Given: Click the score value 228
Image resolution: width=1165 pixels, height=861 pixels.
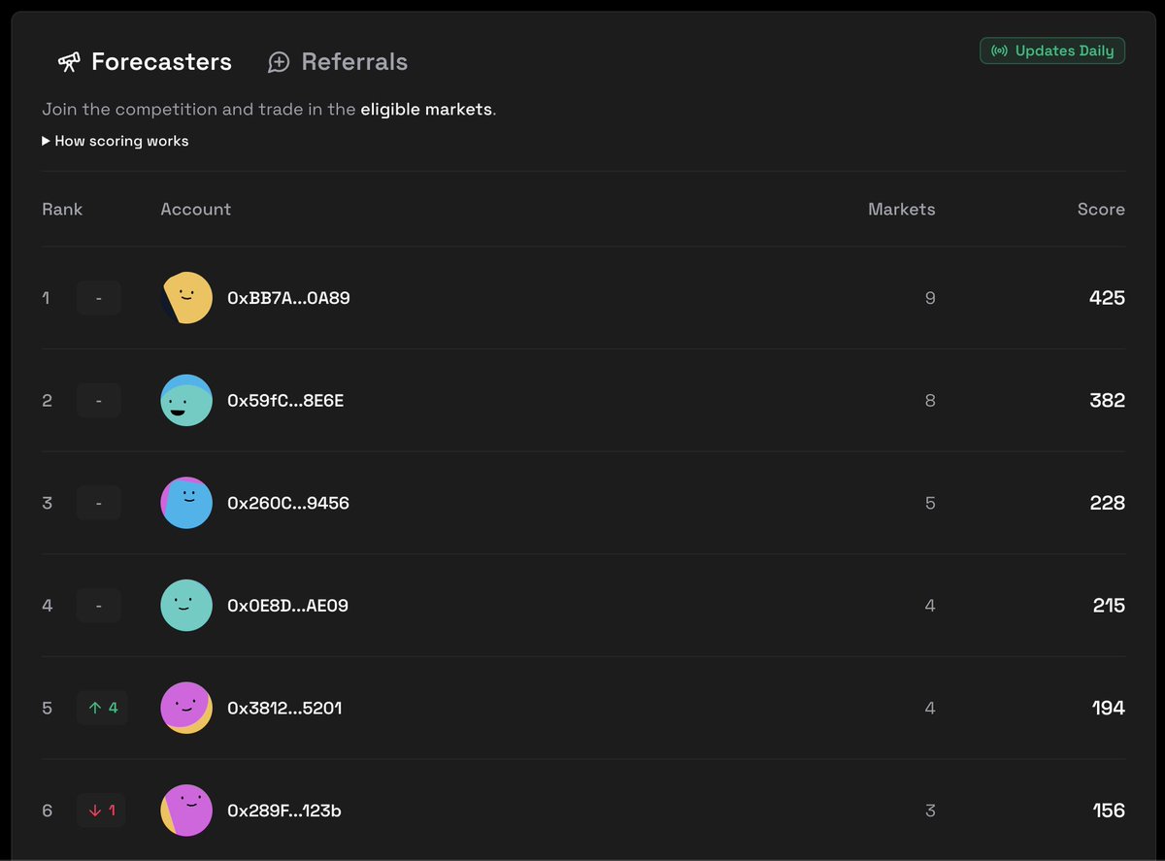Looking at the screenshot, I should [1107, 503].
